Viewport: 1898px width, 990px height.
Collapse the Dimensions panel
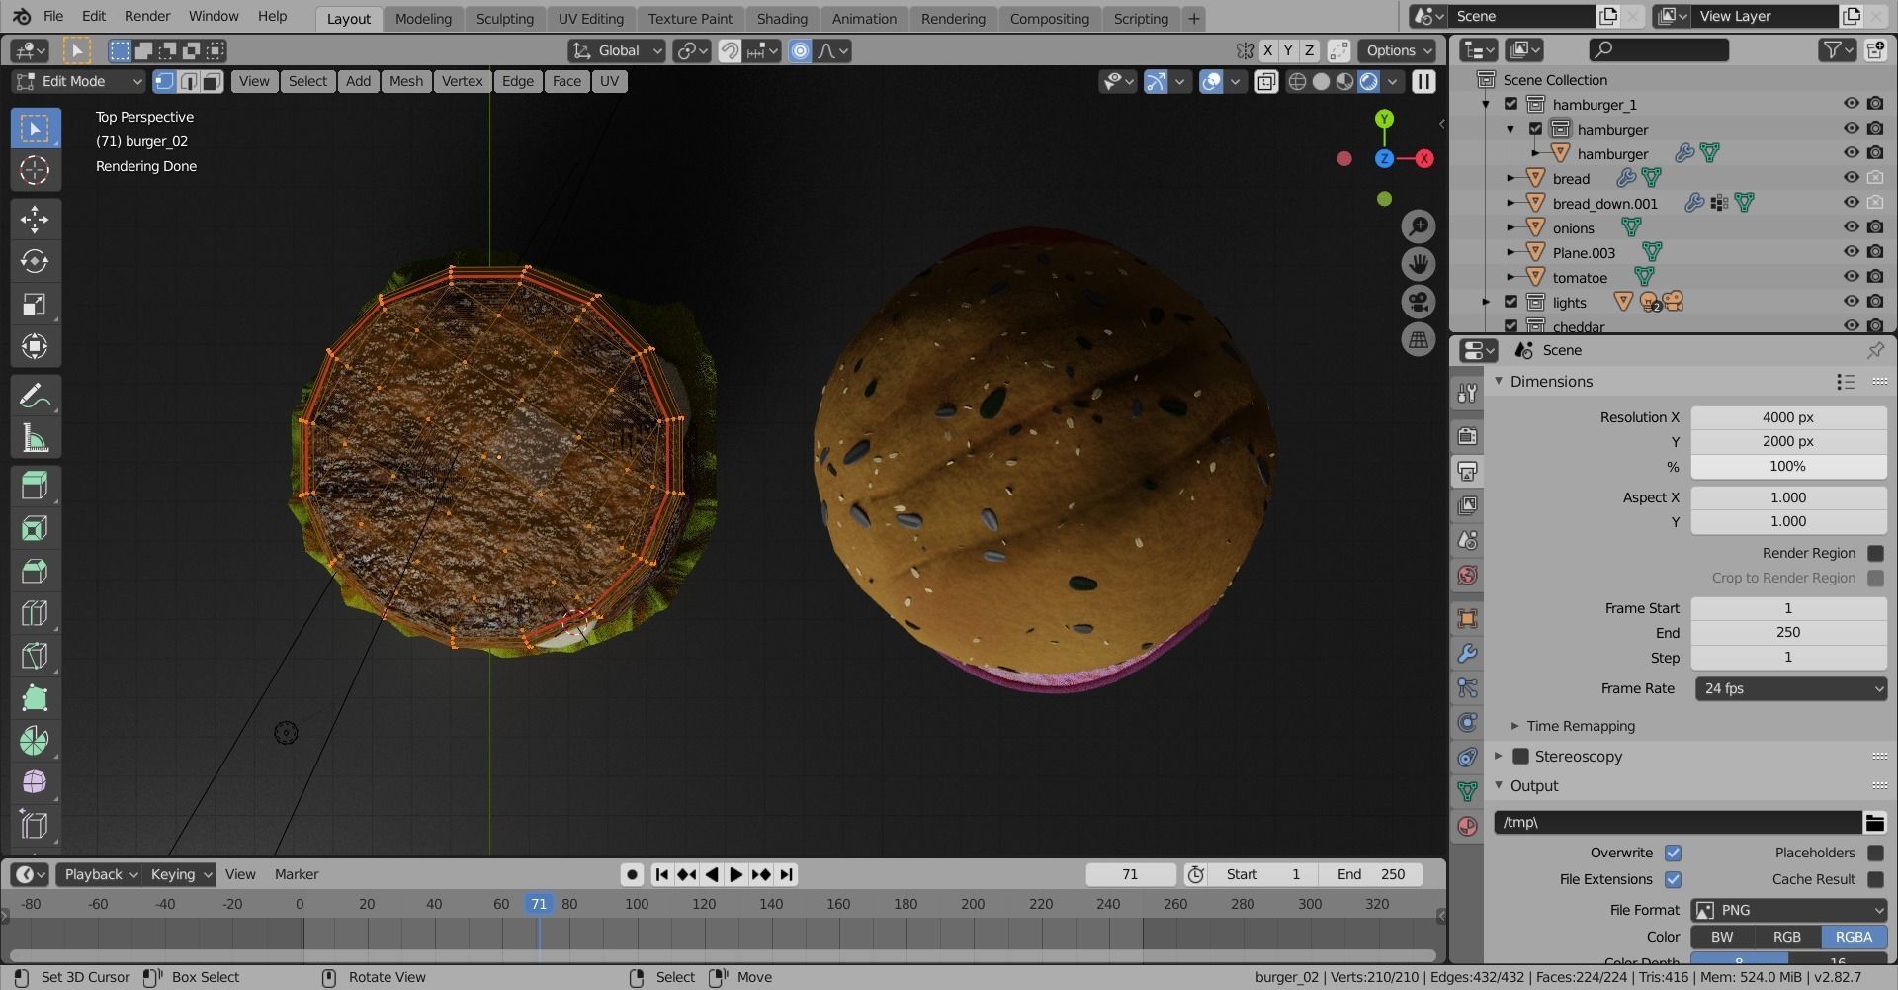pyautogui.click(x=1499, y=381)
